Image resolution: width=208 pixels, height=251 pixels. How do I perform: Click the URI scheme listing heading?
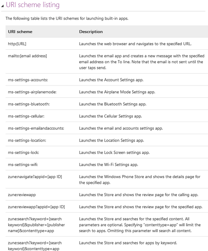33,5
